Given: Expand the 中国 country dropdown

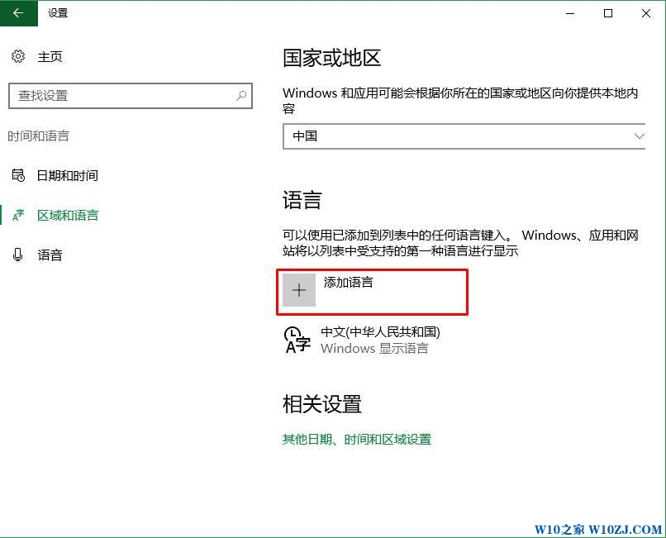Looking at the screenshot, I should coord(464,136).
